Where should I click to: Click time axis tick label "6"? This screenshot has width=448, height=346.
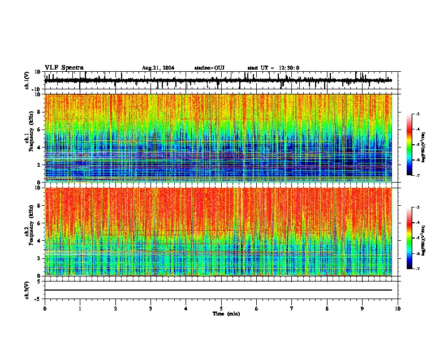[x=256, y=309]
